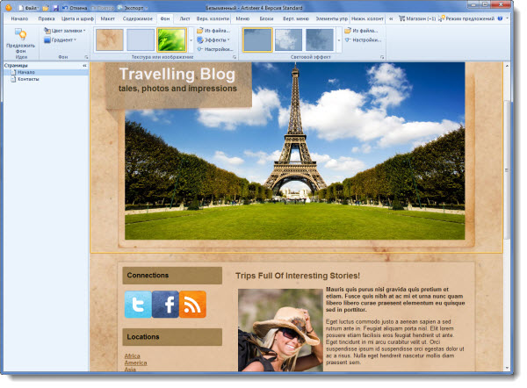Viewport: 527px width, 388px height.
Task: Click the Экспорт export toolbar button
Action: (132, 7)
